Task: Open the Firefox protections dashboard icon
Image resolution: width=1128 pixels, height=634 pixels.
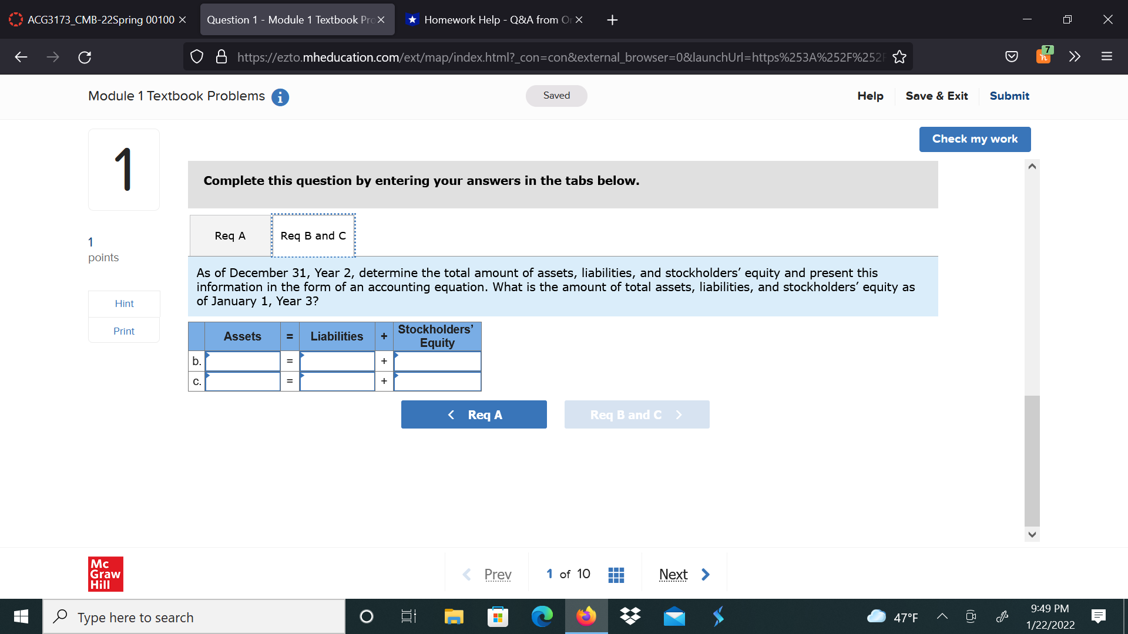Action: (x=1012, y=56)
